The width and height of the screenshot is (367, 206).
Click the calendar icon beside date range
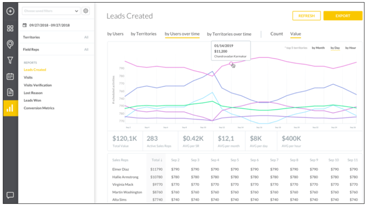[25, 25]
